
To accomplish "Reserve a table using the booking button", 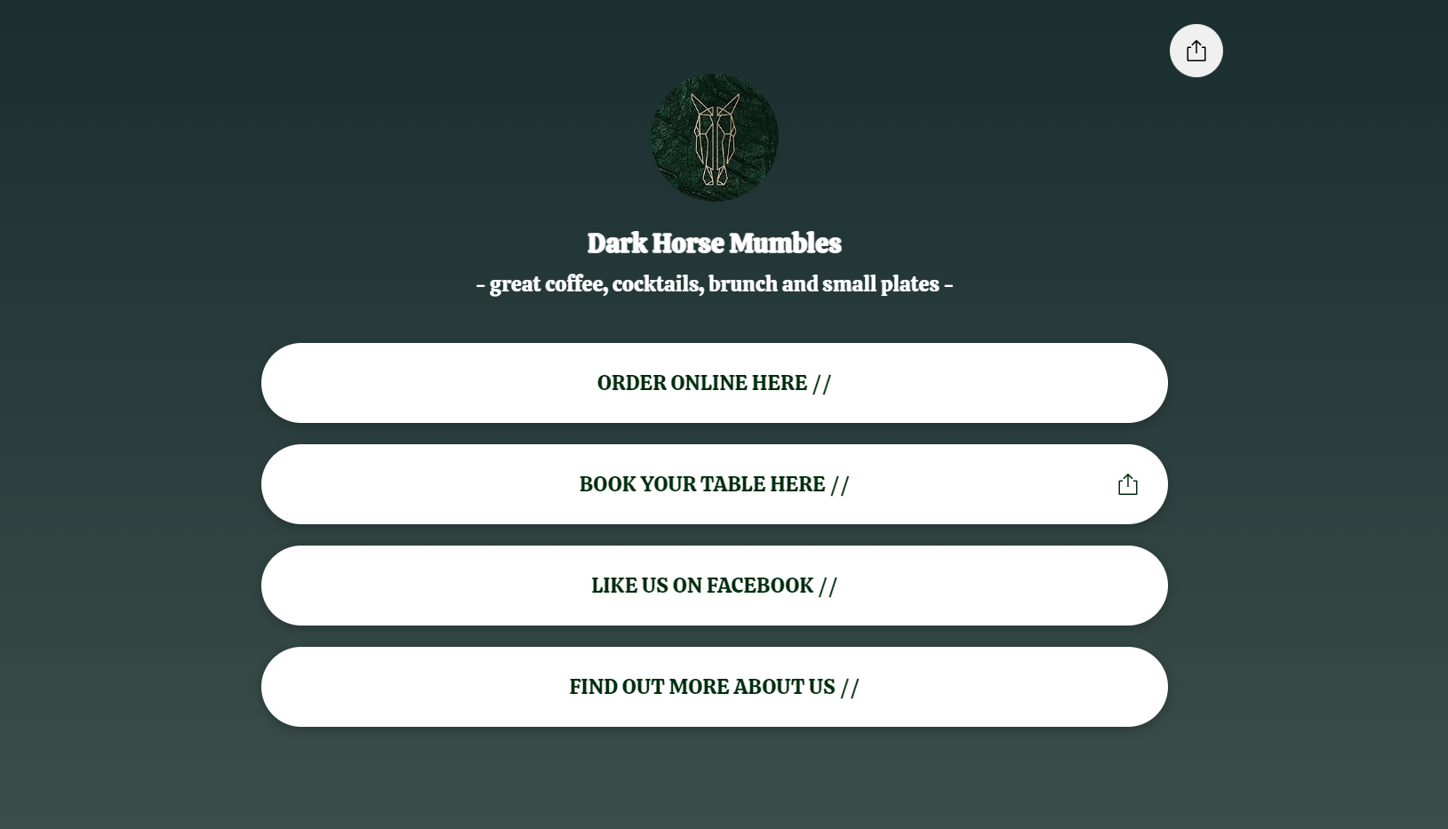I will [714, 484].
